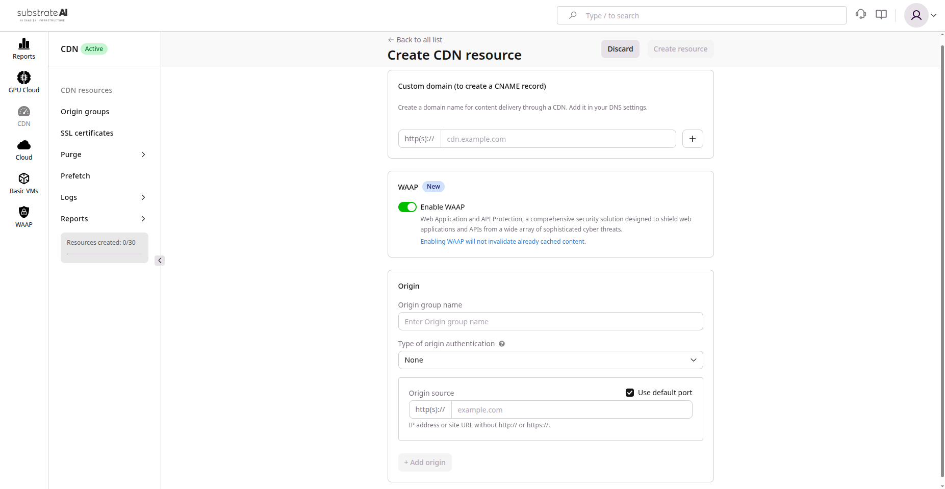Disable the Enable WAAP toggle
945x489 pixels.
(x=407, y=207)
